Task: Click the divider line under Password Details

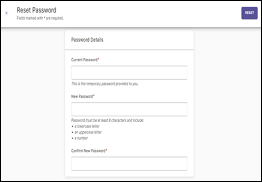Action: (x=129, y=50)
